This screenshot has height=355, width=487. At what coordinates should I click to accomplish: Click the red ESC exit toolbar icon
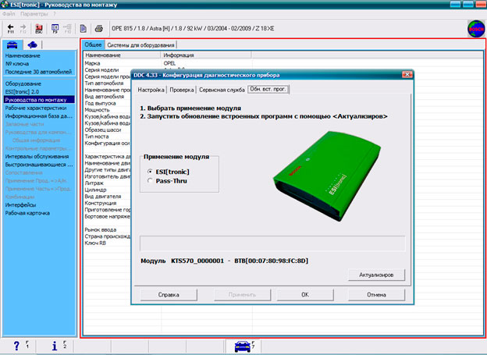coord(38,28)
